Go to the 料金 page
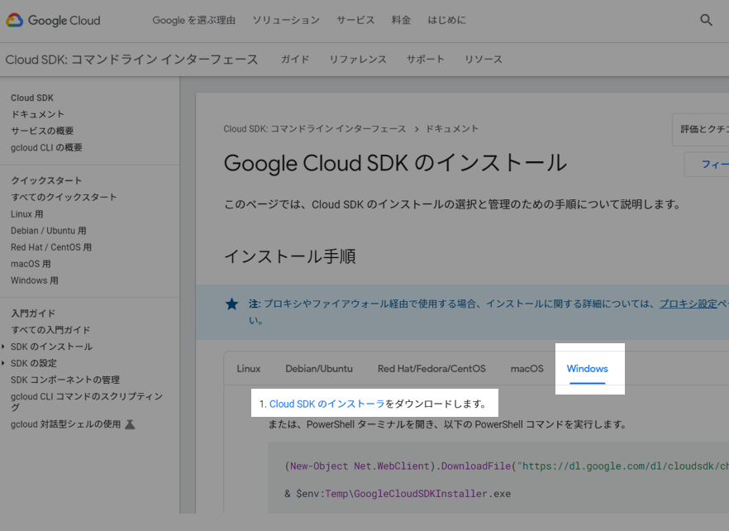 click(401, 20)
